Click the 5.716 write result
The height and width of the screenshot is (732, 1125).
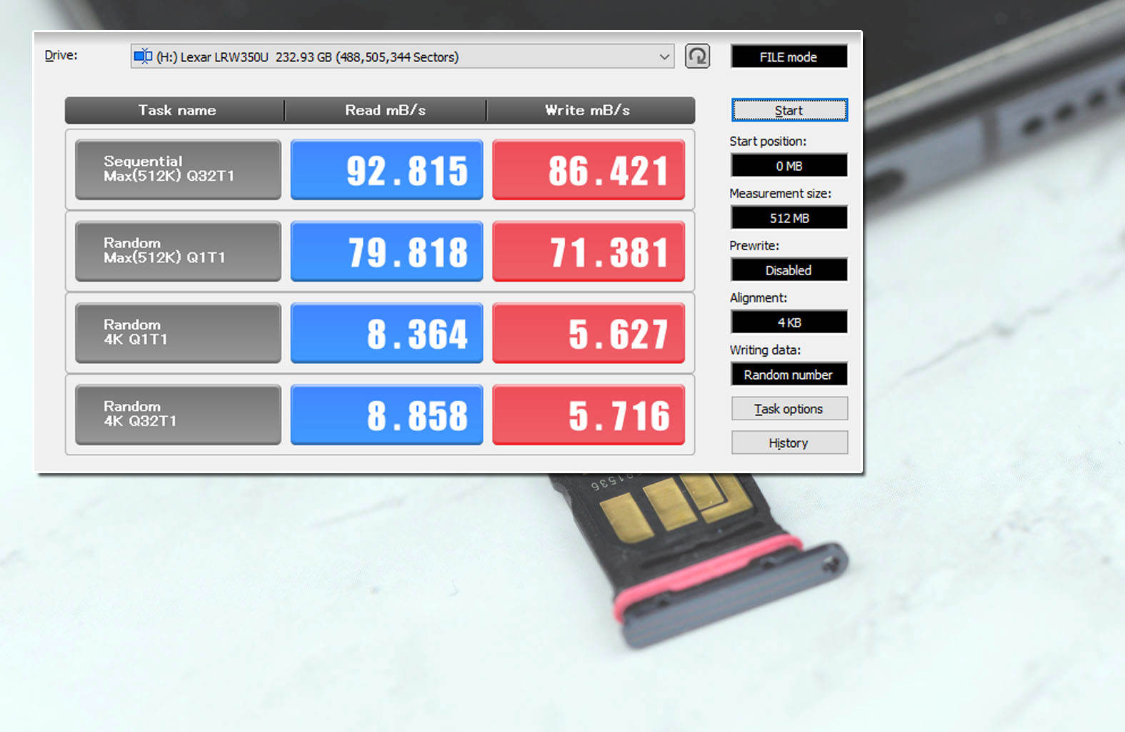pos(589,415)
